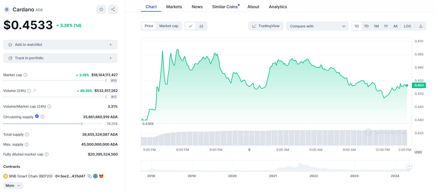Switch to line chart view icon
Screen dimensions: 436x192
click(x=190, y=26)
